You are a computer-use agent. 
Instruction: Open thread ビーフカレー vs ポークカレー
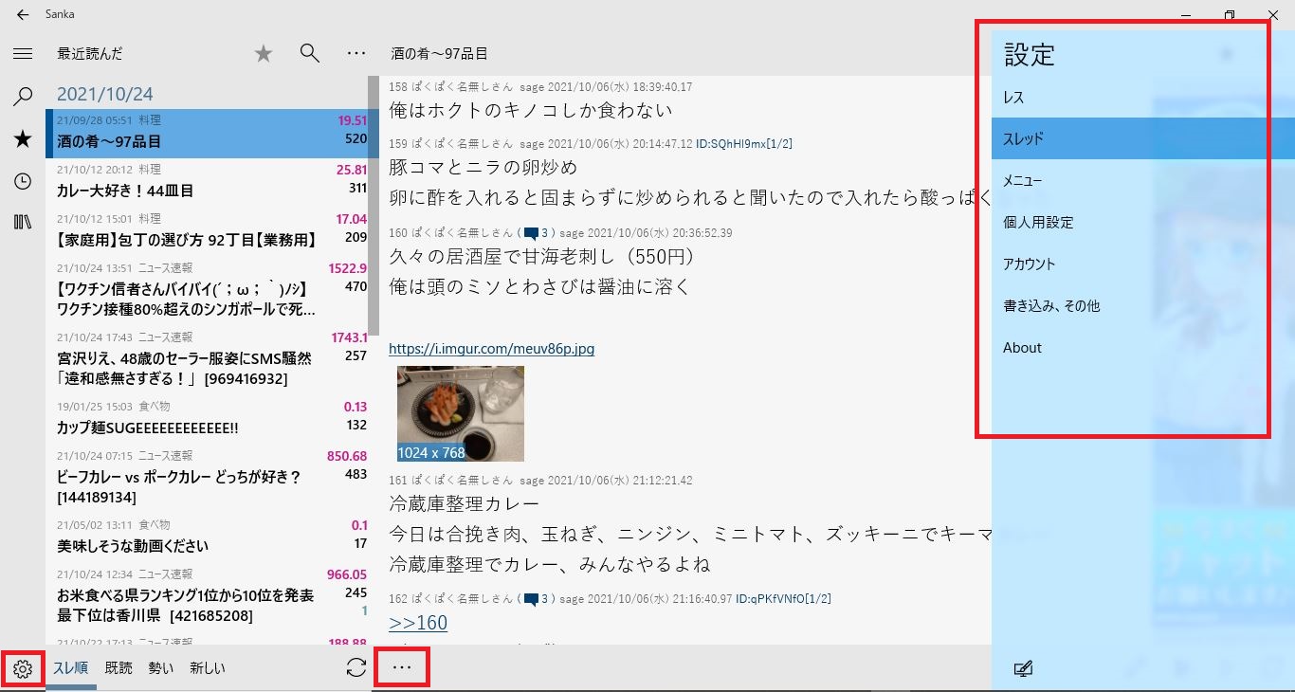click(x=207, y=477)
